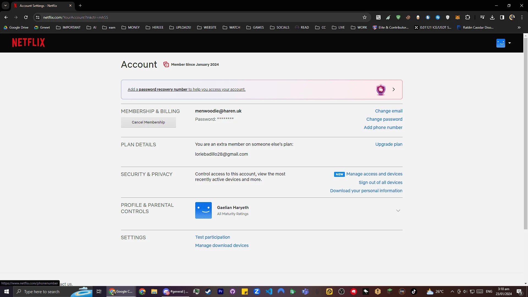Viewport: 528px width, 297px height.
Task: Open the password recovery number banner arrow
Action: point(394,89)
